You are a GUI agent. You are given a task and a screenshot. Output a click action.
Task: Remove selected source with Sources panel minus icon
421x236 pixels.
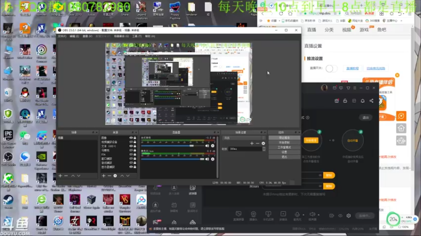pyautogui.click(x=109, y=176)
